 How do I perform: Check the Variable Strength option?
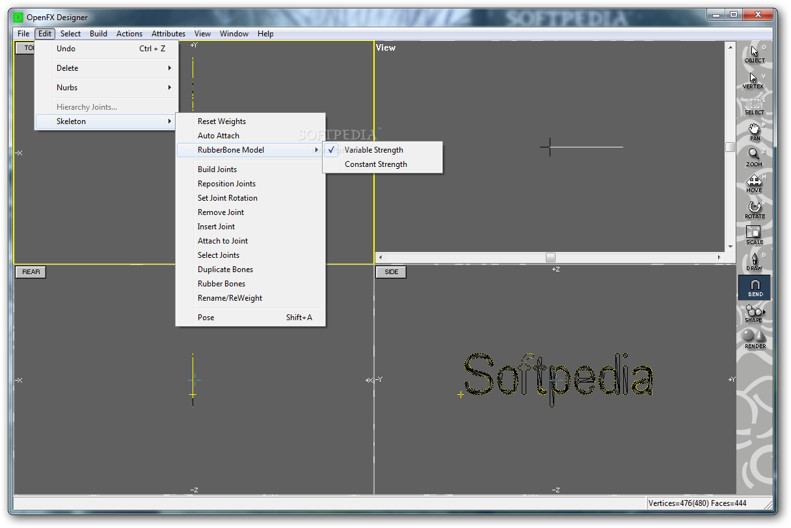point(382,150)
